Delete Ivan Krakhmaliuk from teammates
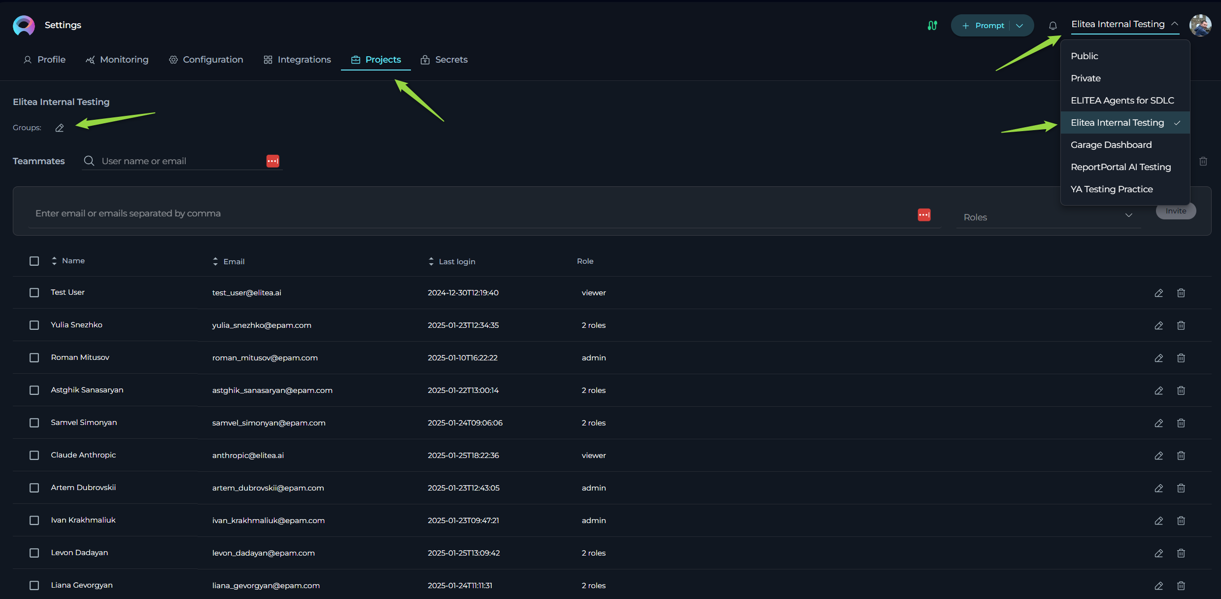This screenshot has width=1221, height=599. (1181, 521)
